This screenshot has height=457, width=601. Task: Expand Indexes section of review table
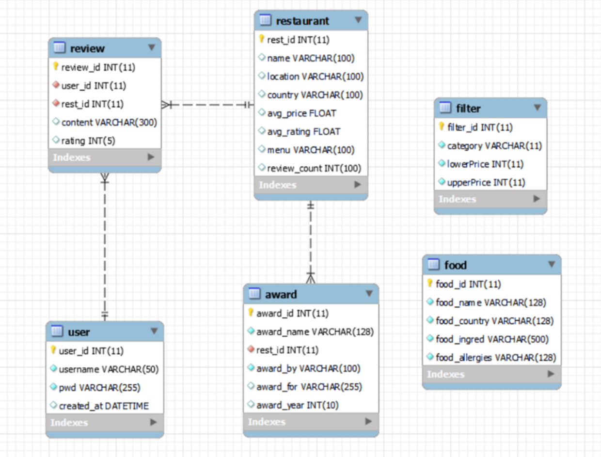[151, 157]
